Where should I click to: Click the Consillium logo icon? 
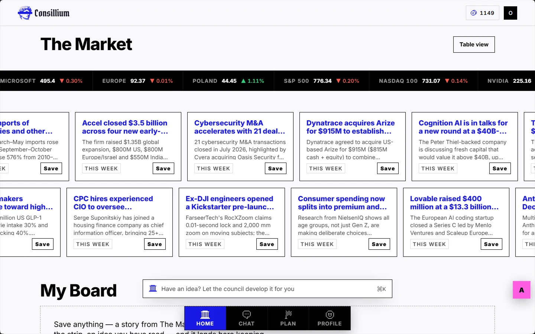coord(25,13)
